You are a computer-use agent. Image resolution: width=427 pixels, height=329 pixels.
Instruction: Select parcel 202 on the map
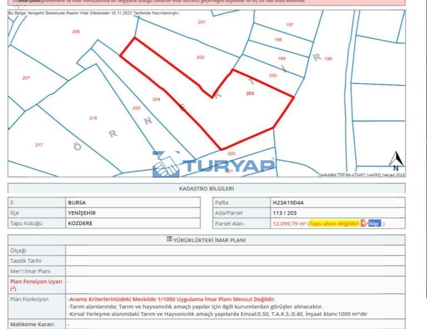pyautogui.click(x=200, y=57)
